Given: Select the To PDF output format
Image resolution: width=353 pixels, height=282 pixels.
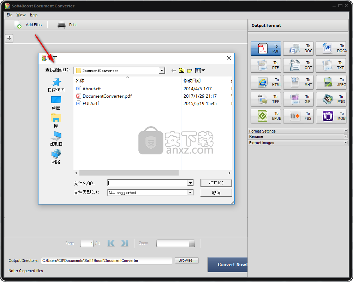Looking at the screenshot, I should [x=266, y=49].
